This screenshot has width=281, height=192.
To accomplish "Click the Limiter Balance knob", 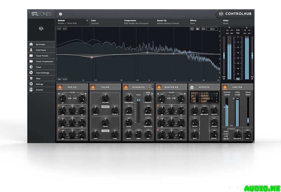I will pyautogui.click(x=237, y=134).
